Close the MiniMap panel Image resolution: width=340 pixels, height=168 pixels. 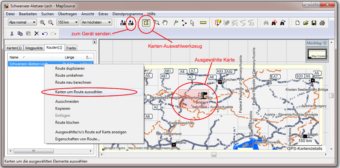pyautogui.click(x=325, y=43)
